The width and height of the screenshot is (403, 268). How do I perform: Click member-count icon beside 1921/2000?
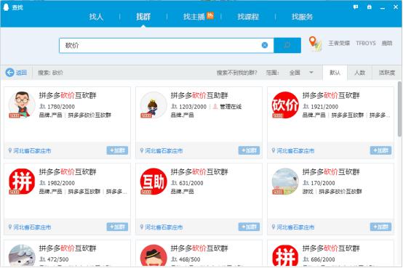(306, 106)
